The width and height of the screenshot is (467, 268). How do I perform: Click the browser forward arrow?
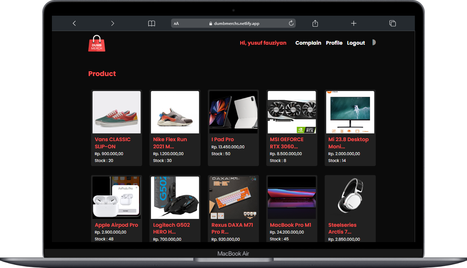112,24
